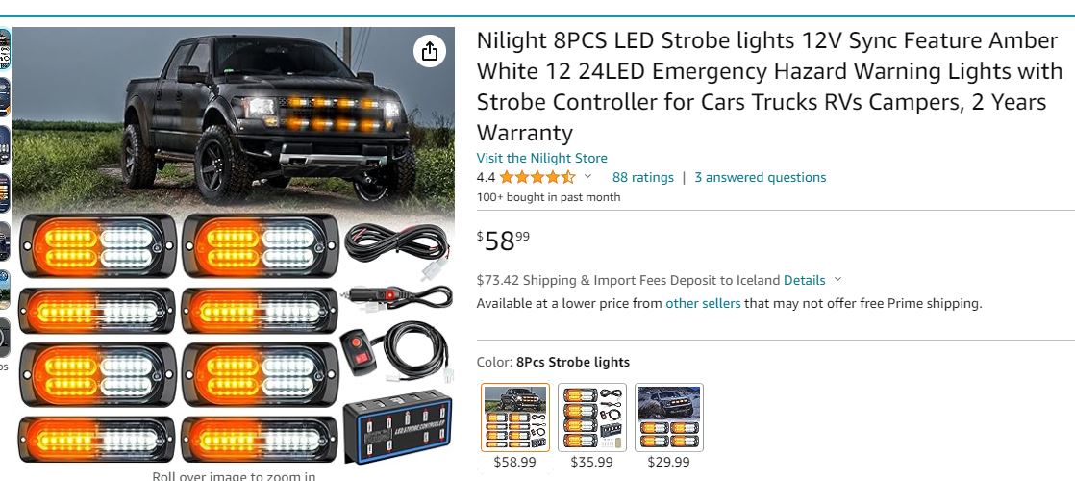Select the $35.99 color variant swatch
Image resolution: width=1075 pixels, height=481 pixels.
coord(591,418)
